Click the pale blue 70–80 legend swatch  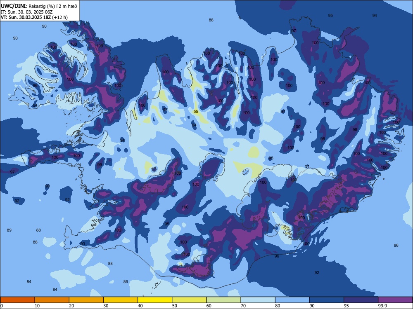[x=258, y=300]
